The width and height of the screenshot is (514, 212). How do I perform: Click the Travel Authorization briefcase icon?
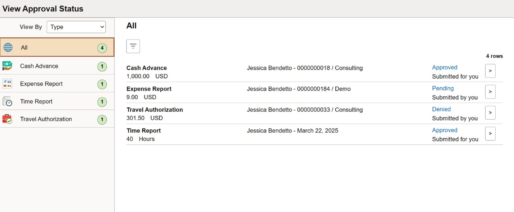point(7,119)
